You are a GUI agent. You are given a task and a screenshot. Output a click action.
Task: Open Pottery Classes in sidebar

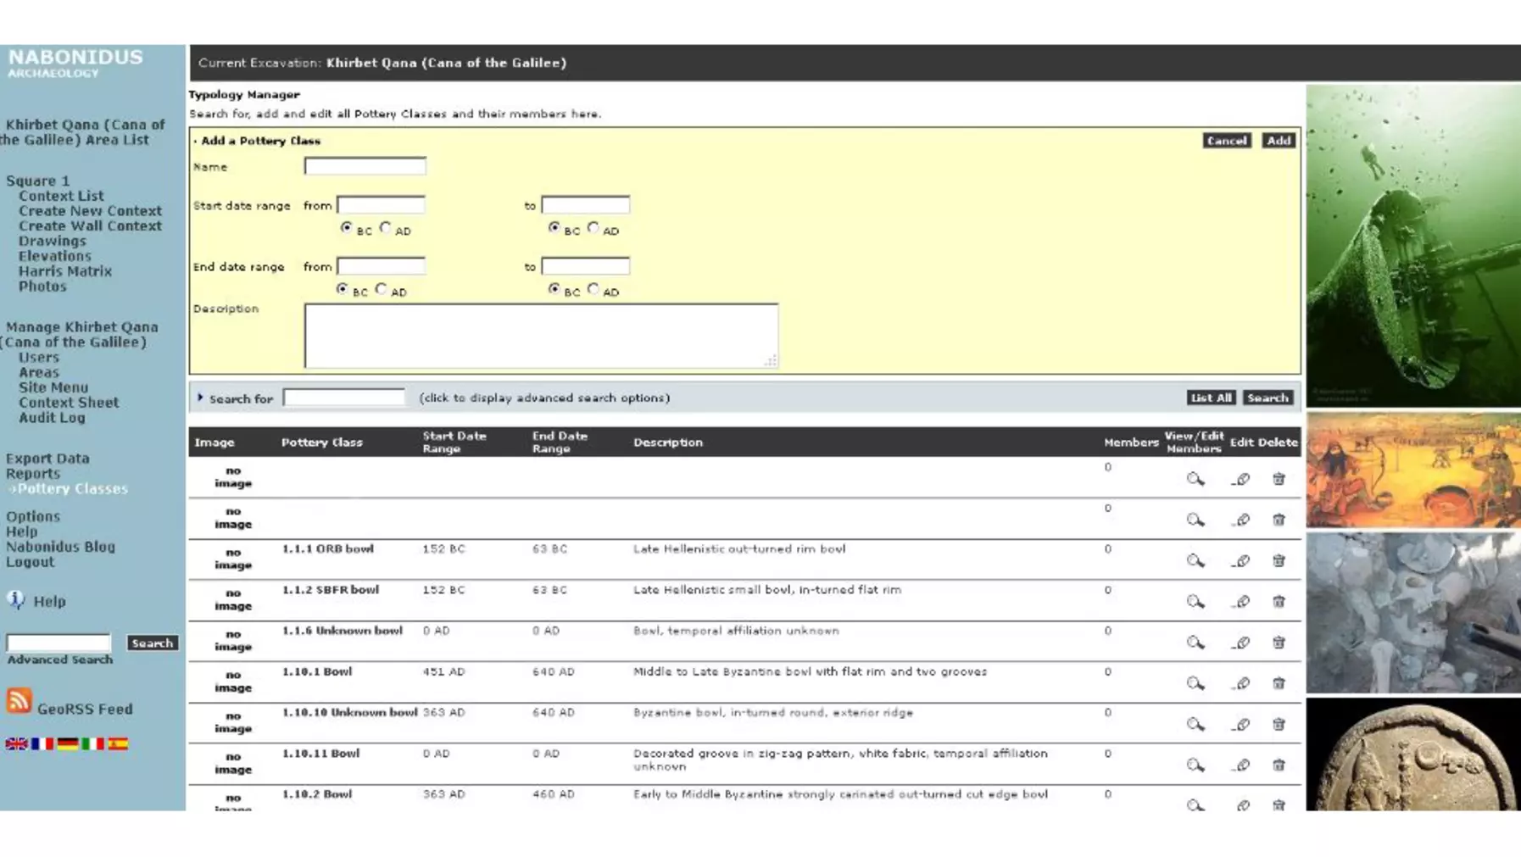click(x=72, y=488)
